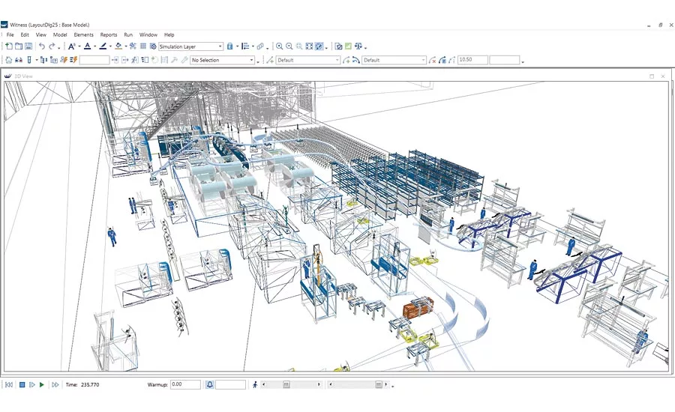Expand the line color dropdown arrow
The height and width of the screenshot is (412, 675).
(110, 46)
